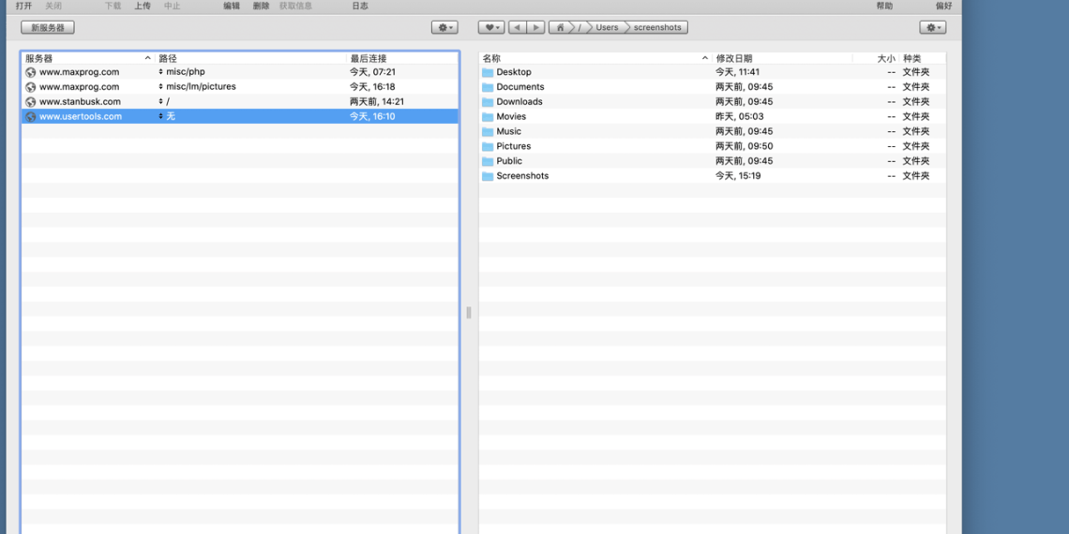The width and height of the screenshot is (1069, 534).
Task: Click the Pictures folder icon
Action: pos(488,146)
